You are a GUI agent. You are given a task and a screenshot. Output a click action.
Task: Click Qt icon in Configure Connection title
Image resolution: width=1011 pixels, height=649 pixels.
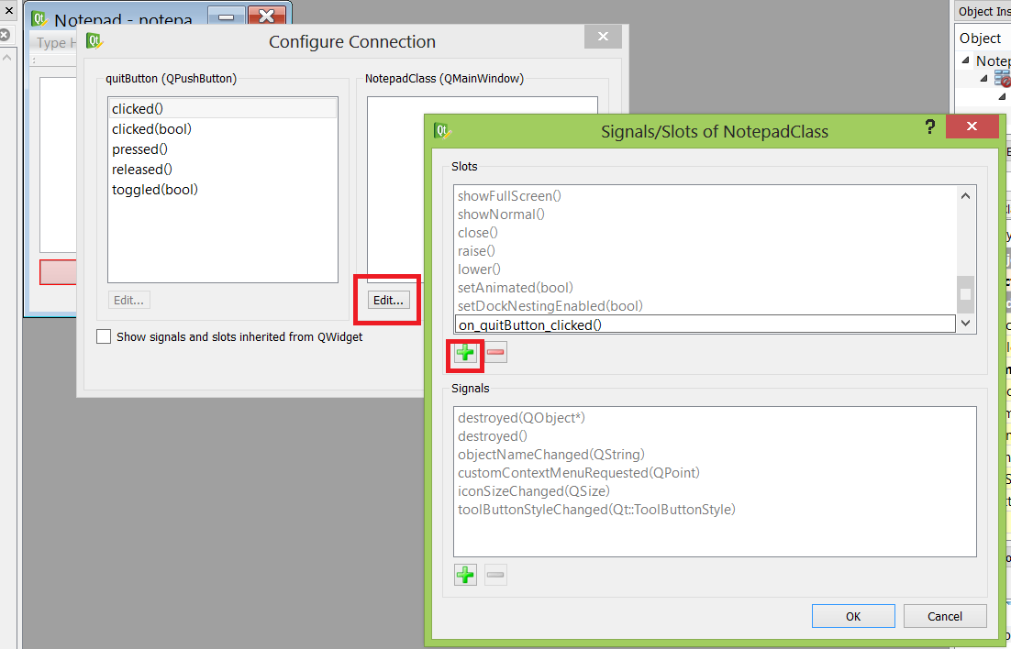94,41
